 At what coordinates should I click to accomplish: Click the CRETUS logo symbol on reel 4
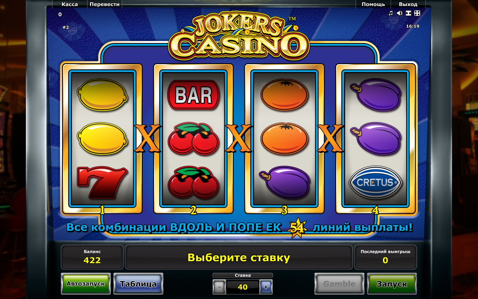375,182
